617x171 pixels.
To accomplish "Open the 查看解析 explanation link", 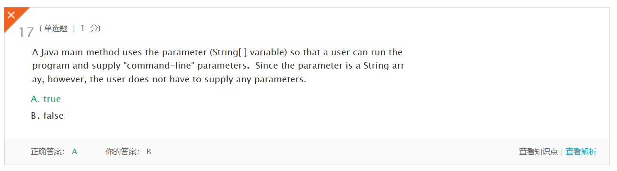I will pos(581,152).
